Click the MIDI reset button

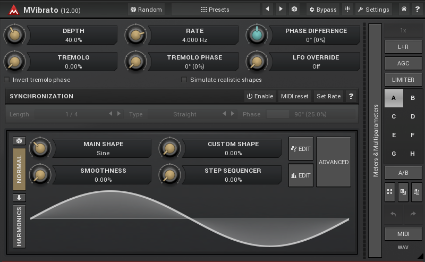[x=295, y=96]
